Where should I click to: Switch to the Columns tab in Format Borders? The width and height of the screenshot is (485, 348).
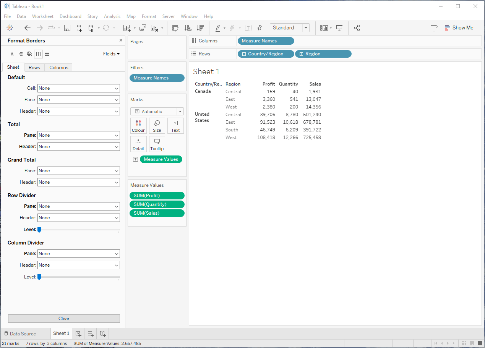click(x=58, y=68)
